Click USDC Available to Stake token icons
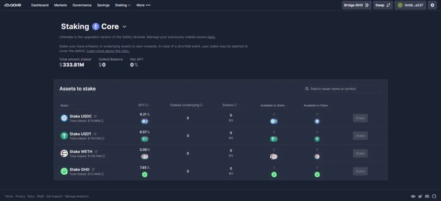This screenshot has height=201, width=441. tap(273, 121)
